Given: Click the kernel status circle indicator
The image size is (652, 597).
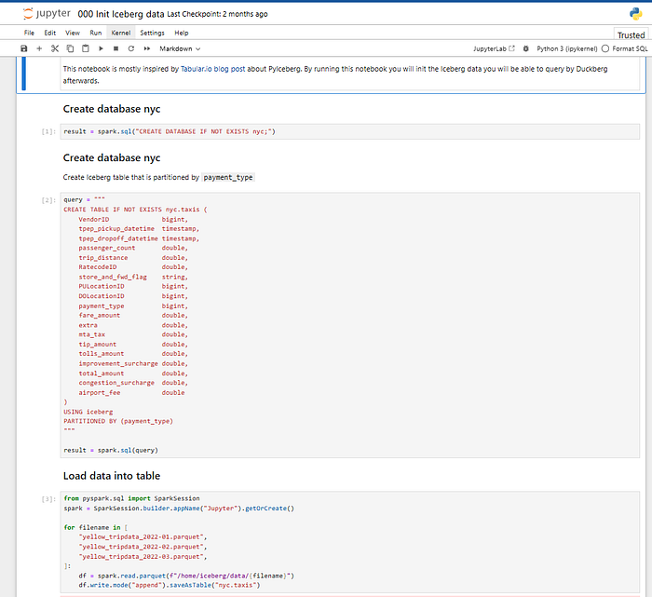Looking at the screenshot, I should [605, 48].
